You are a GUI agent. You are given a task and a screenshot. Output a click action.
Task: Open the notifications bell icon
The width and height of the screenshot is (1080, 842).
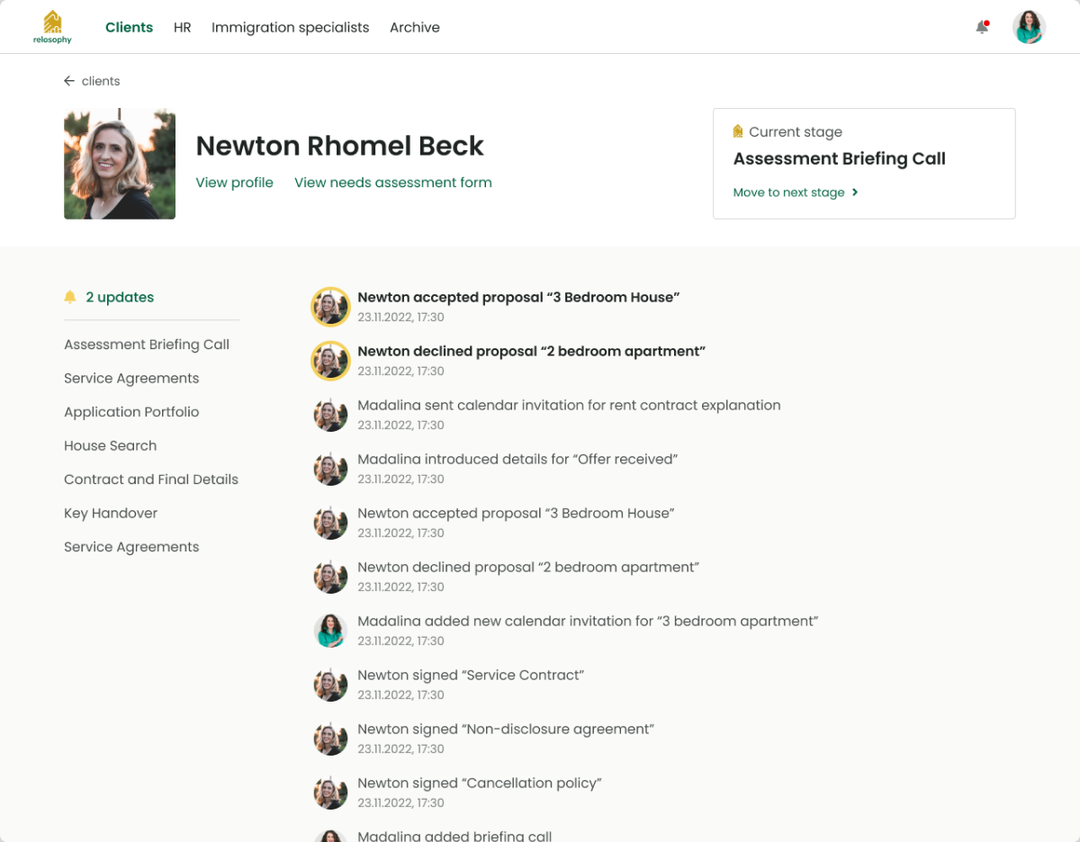(x=982, y=27)
